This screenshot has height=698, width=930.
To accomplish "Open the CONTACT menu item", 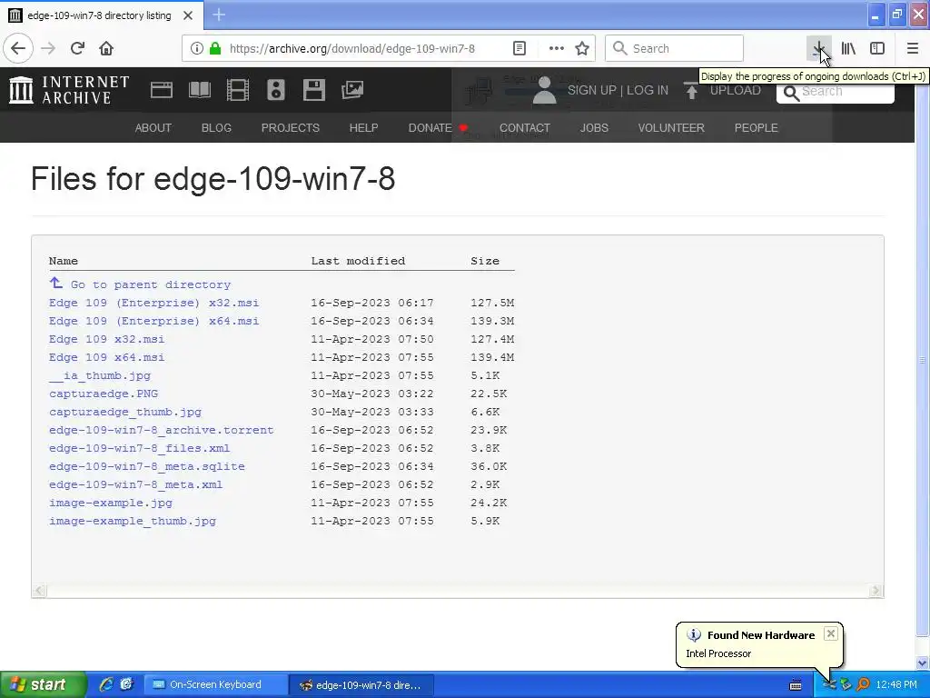I will pyautogui.click(x=525, y=127).
